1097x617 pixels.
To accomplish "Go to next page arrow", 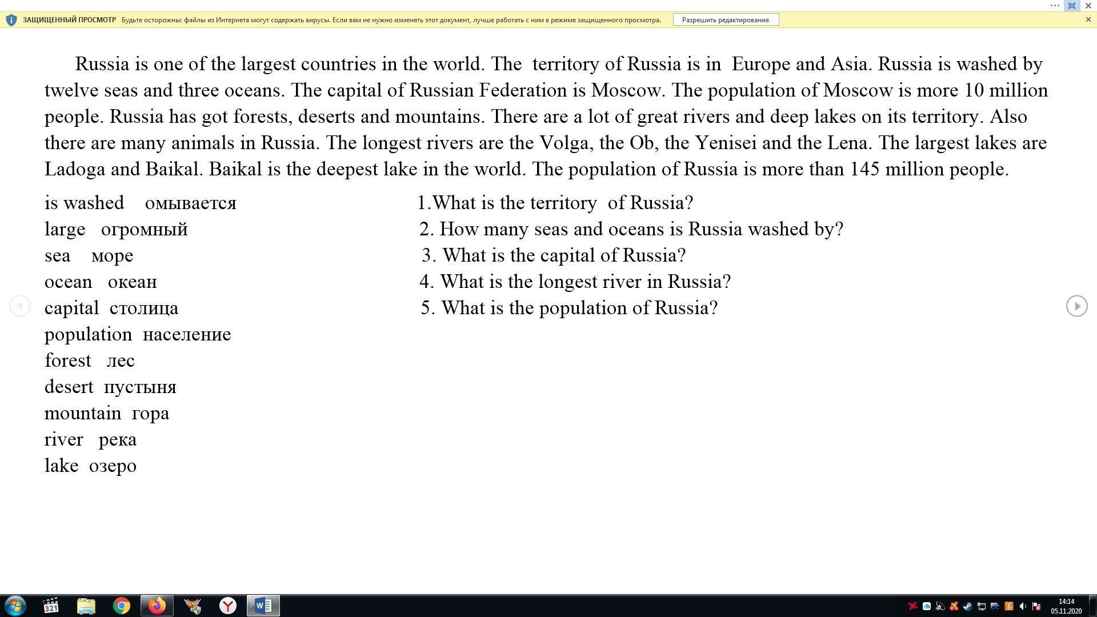I will (x=1076, y=306).
